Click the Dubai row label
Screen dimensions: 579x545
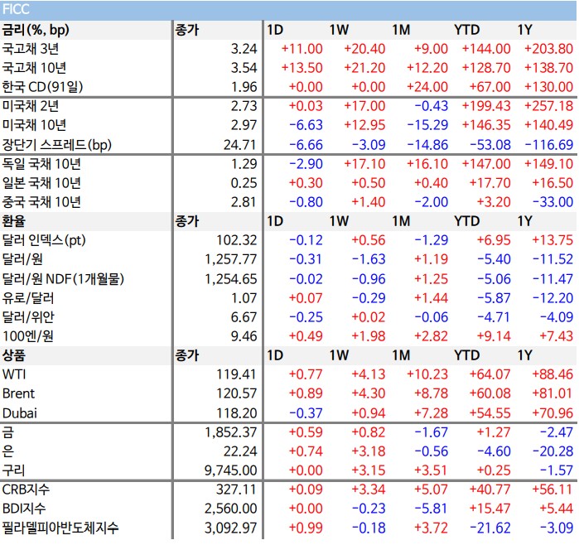coord(20,413)
